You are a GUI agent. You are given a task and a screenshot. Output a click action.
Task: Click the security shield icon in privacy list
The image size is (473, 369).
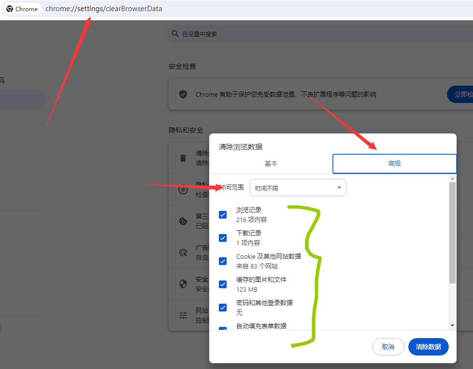(183, 284)
